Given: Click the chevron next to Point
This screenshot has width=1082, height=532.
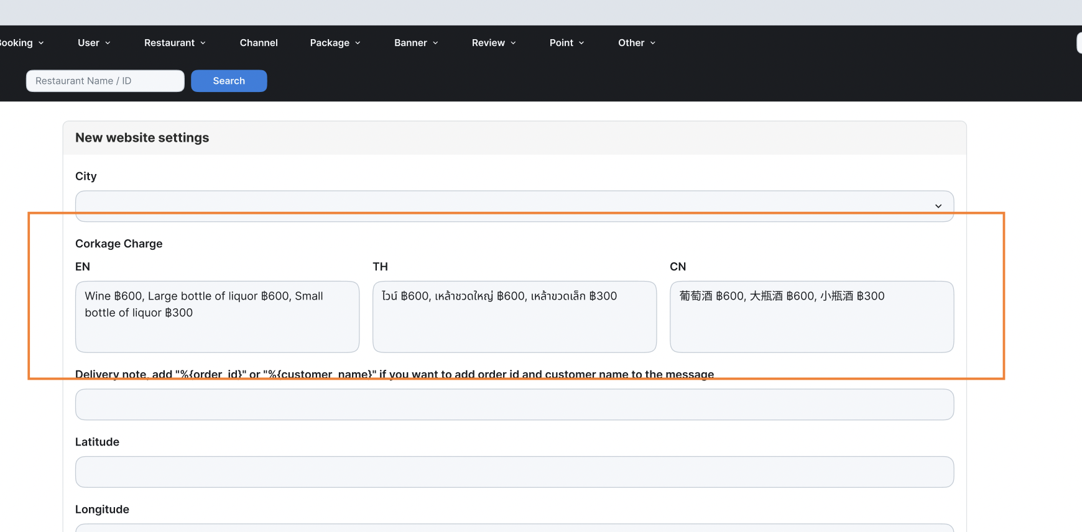Looking at the screenshot, I should pos(581,43).
